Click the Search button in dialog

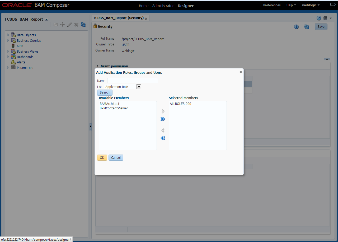pyautogui.click(x=105, y=92)
